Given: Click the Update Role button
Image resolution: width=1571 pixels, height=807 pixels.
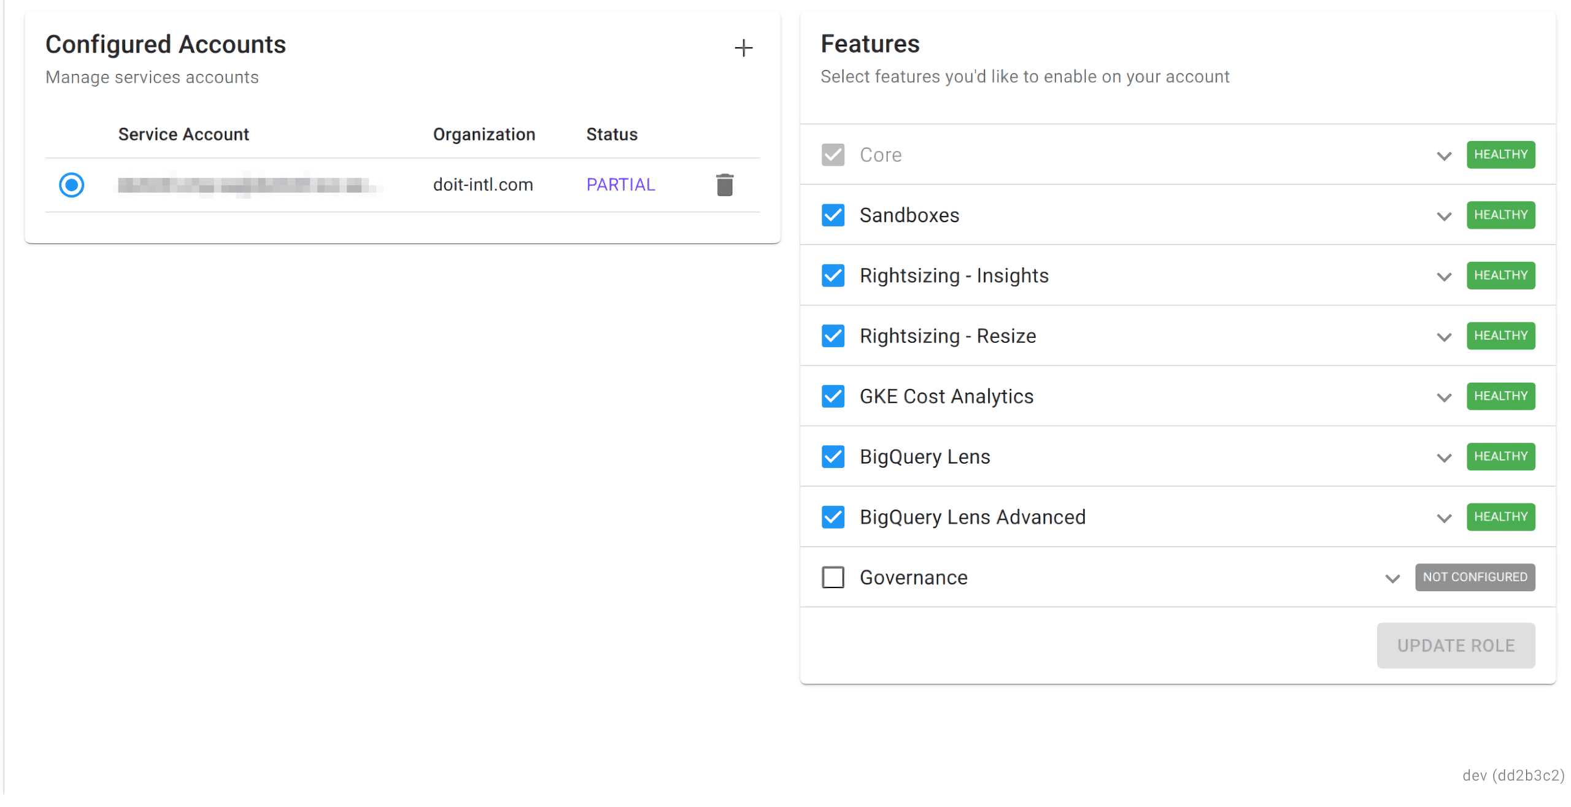Looking at the screenshot, I should tap(1455, 645).
